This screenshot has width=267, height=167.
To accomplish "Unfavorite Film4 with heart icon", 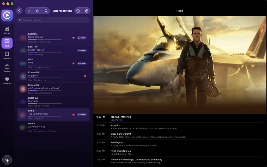I will click(73, 115).
